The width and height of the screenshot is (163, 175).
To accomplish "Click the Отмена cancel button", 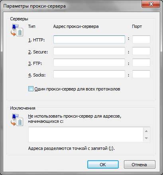I will pos(139,165).
